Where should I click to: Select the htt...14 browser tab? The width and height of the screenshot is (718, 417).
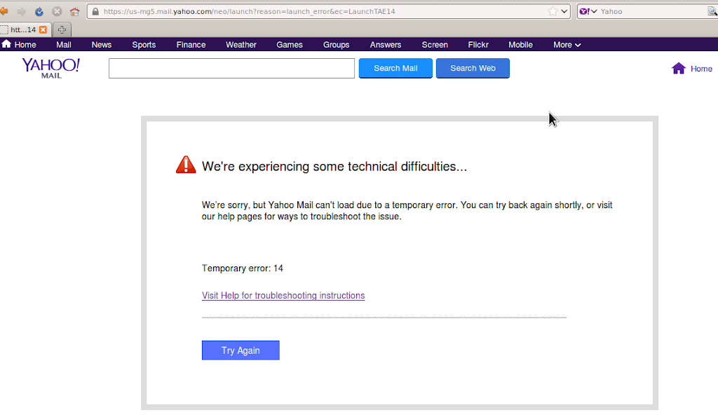[23, 29]
